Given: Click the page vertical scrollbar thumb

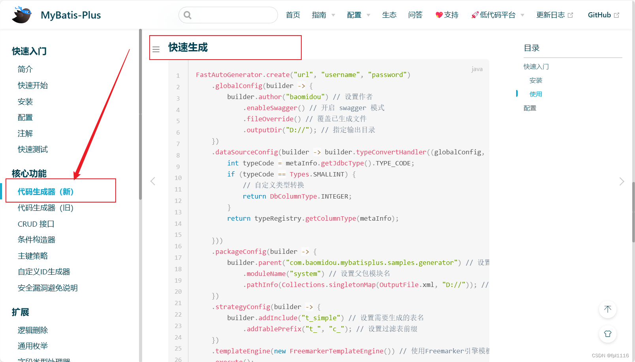Looking at the screenshot, I should click(x=633, y=211).
